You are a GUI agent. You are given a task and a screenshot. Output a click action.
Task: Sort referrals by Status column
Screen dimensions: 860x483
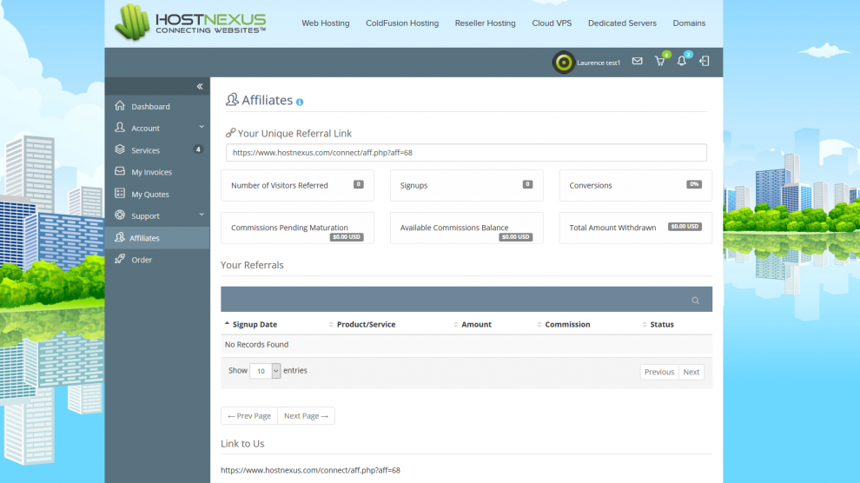(662, 324)
